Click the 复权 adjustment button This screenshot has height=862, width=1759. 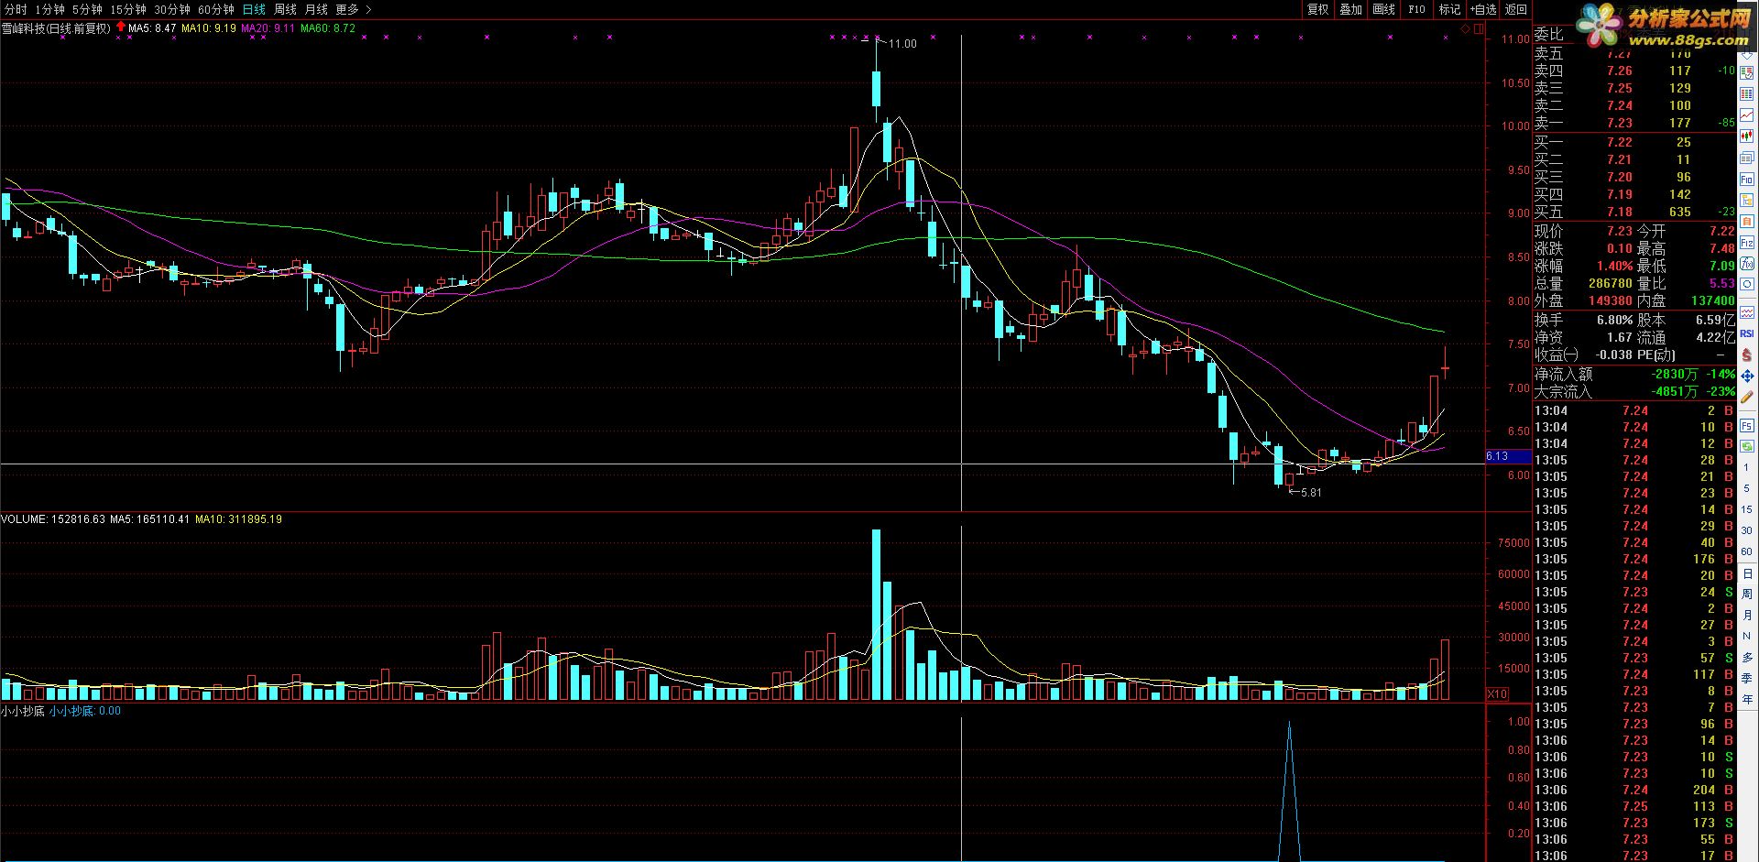coord(1317,9)
